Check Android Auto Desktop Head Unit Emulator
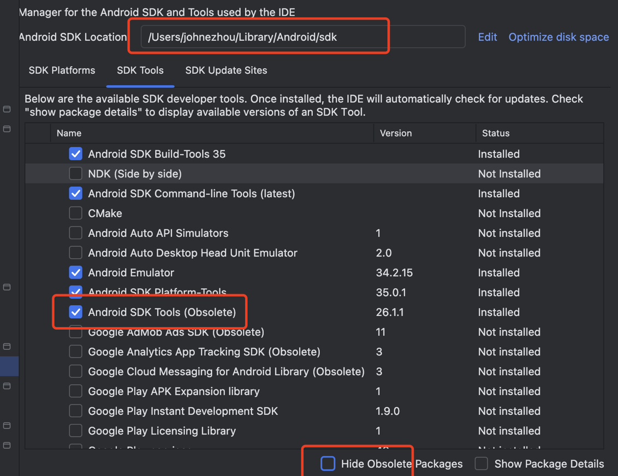This screenshot has height=476, width=618. [x=76, y=253]
